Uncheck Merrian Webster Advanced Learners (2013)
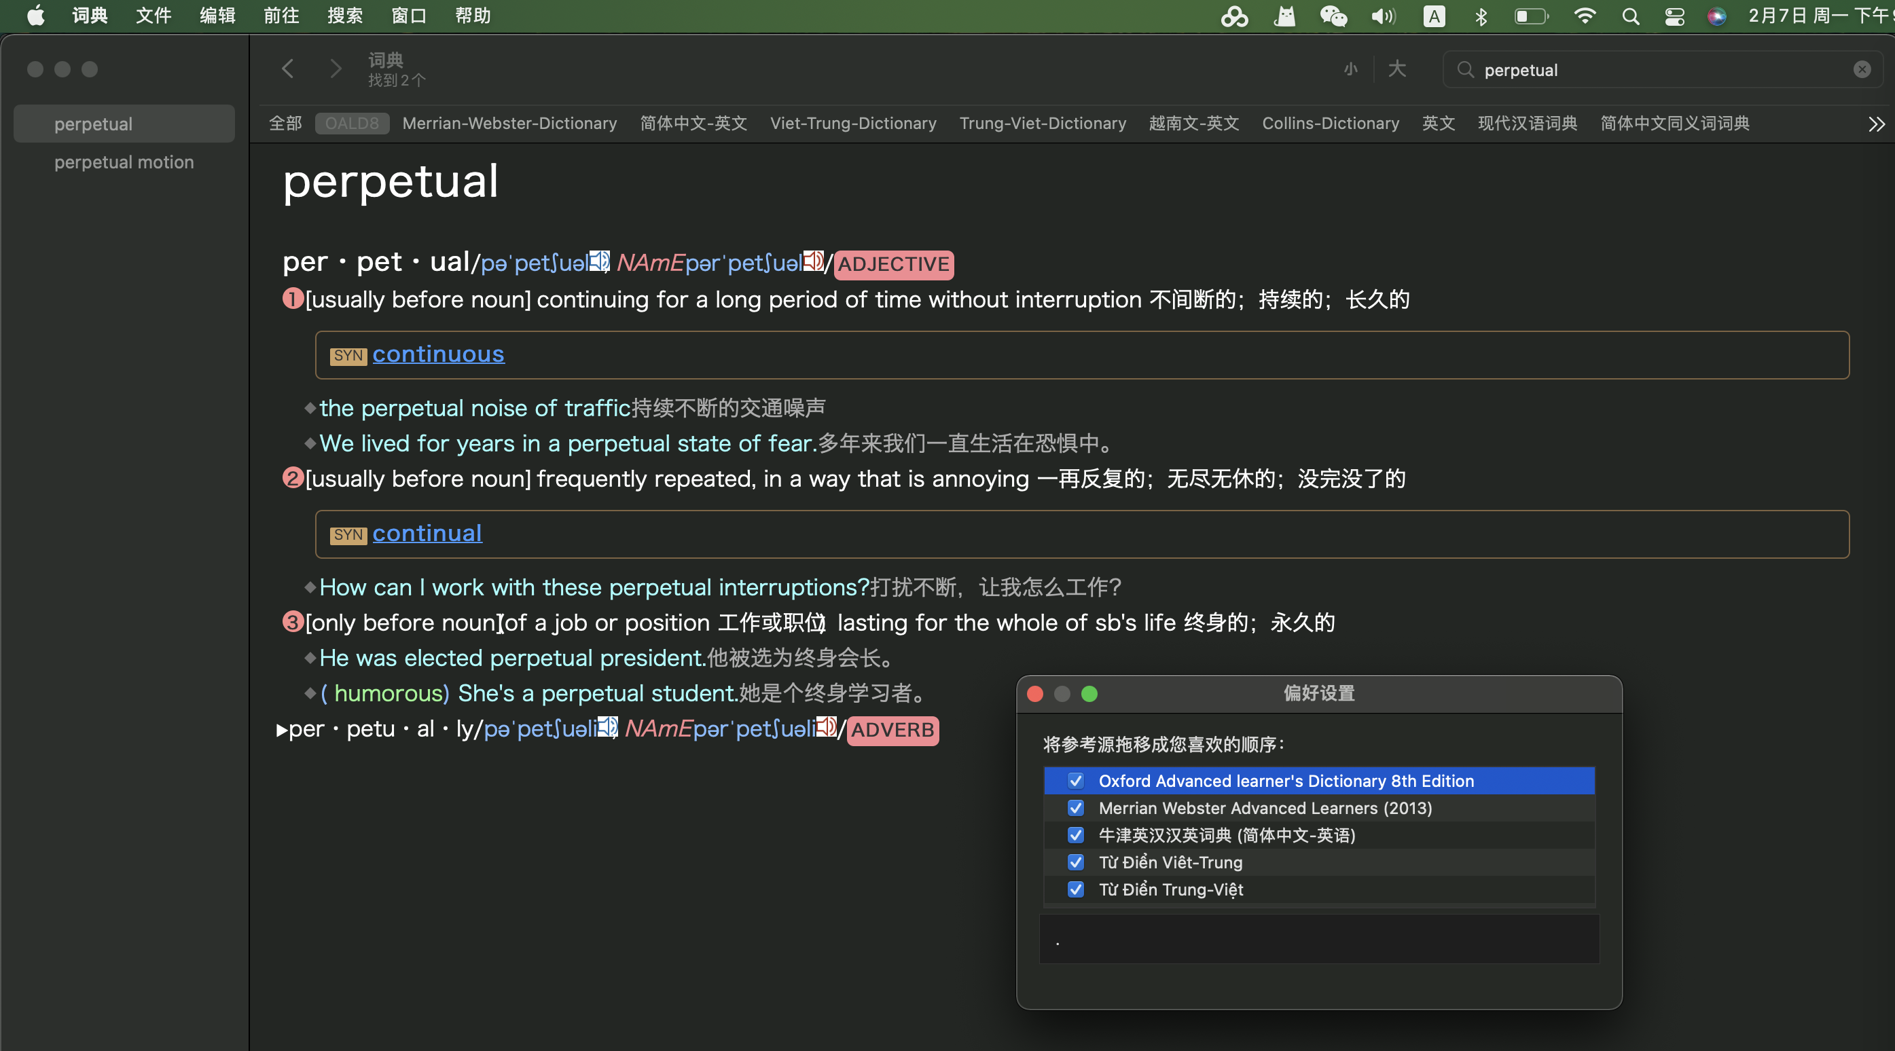This screenshot has height=1051, width=1895. [x=1075, y=807]
